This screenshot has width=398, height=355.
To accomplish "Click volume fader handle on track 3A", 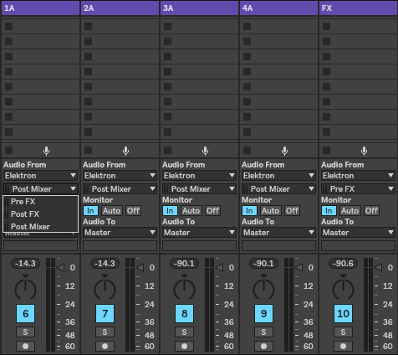I will click(219, 268).
